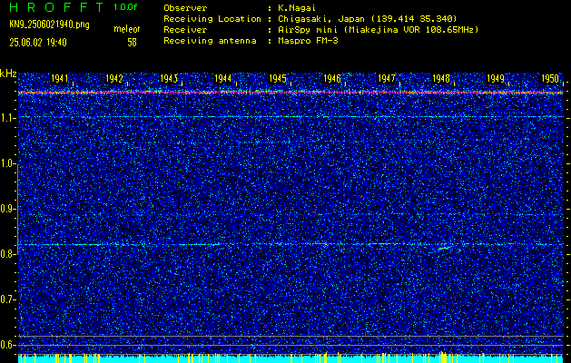The height and width of the screenshot is (363, 571).
Task: Click the 1947 time marker
Action: coord(387,79)
